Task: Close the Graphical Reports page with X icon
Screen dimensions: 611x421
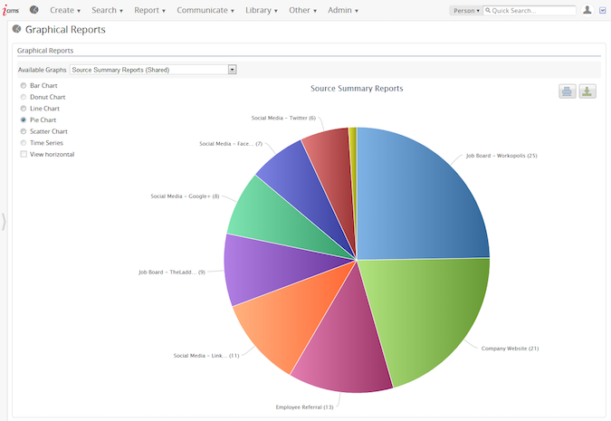Action: [16, 29]
